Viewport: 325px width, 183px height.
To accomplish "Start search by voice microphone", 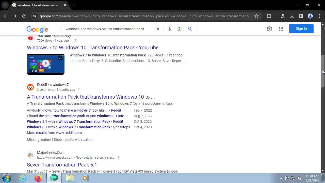I will tap(169, 29).
